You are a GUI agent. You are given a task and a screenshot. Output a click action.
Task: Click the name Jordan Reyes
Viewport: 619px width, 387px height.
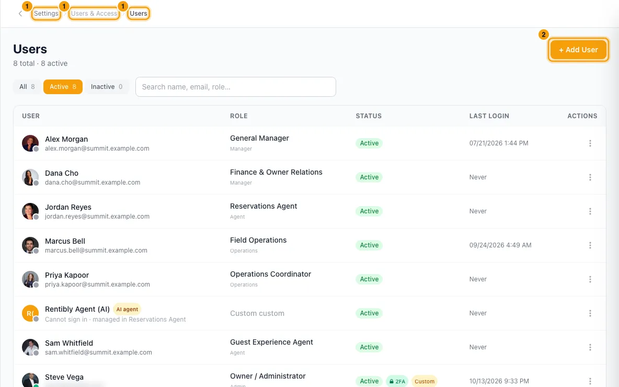[x=68, y=207]
